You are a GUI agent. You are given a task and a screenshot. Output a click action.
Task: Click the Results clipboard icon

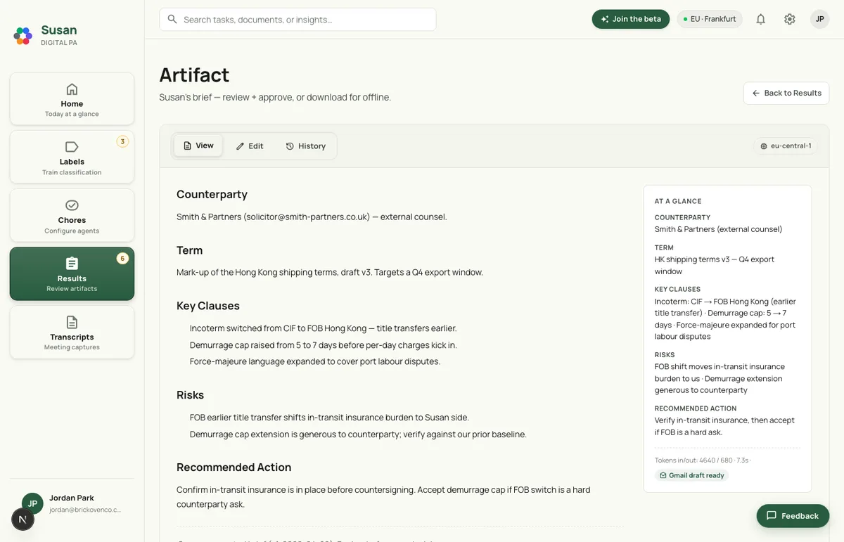(72, 264)
